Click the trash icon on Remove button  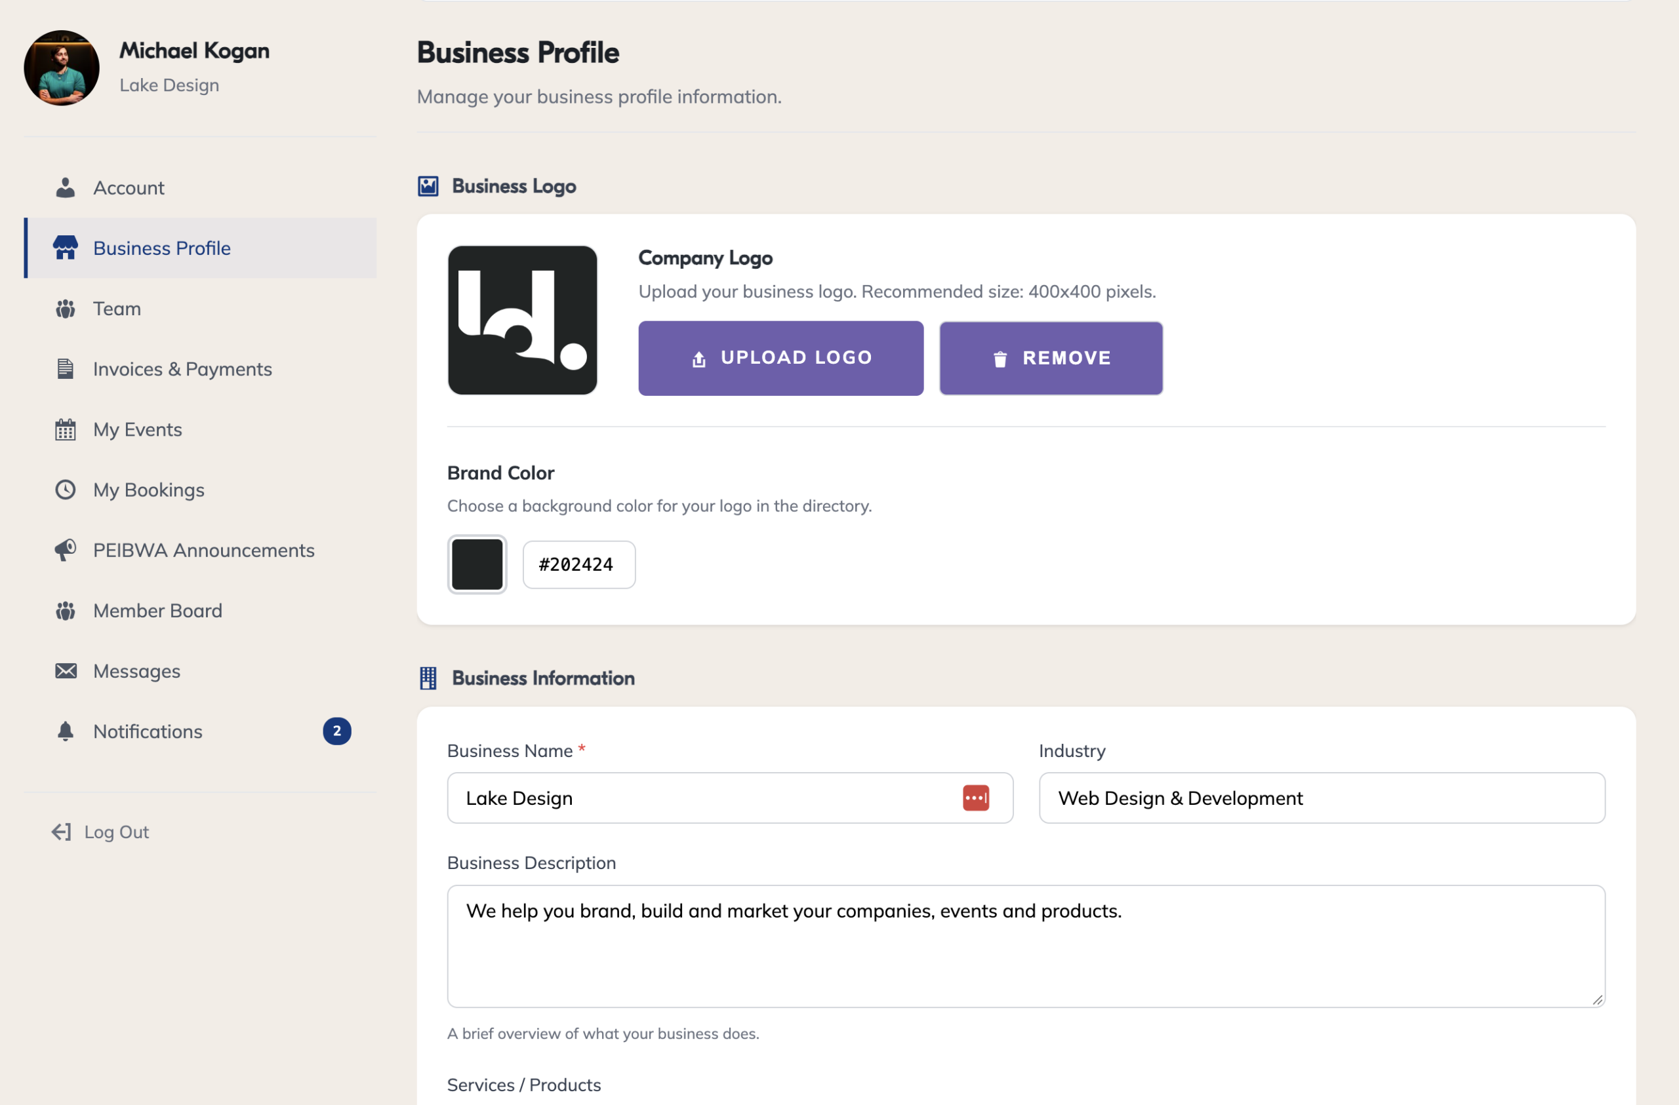point(1000,359)
